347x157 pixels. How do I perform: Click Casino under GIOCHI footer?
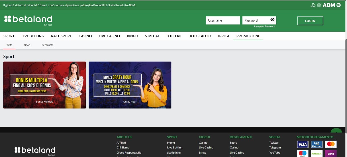203,142
